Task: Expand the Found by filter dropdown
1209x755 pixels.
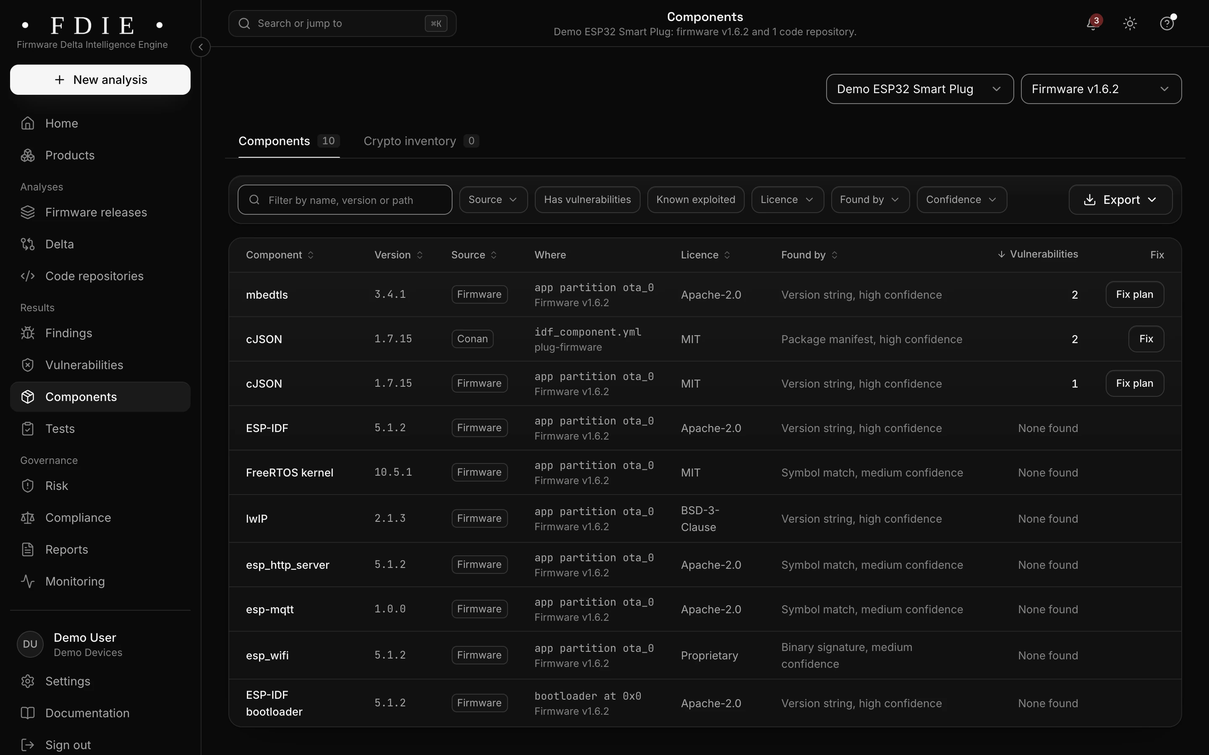Action: (870, 200)
